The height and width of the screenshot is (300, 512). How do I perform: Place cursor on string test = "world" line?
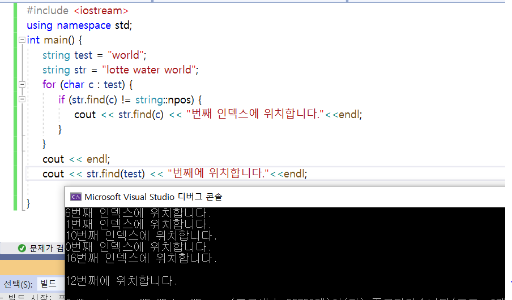[95, 55]
